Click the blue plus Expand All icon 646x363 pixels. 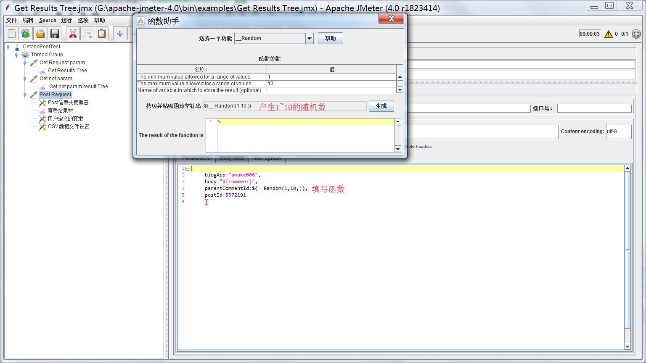(x=120, y=34)
